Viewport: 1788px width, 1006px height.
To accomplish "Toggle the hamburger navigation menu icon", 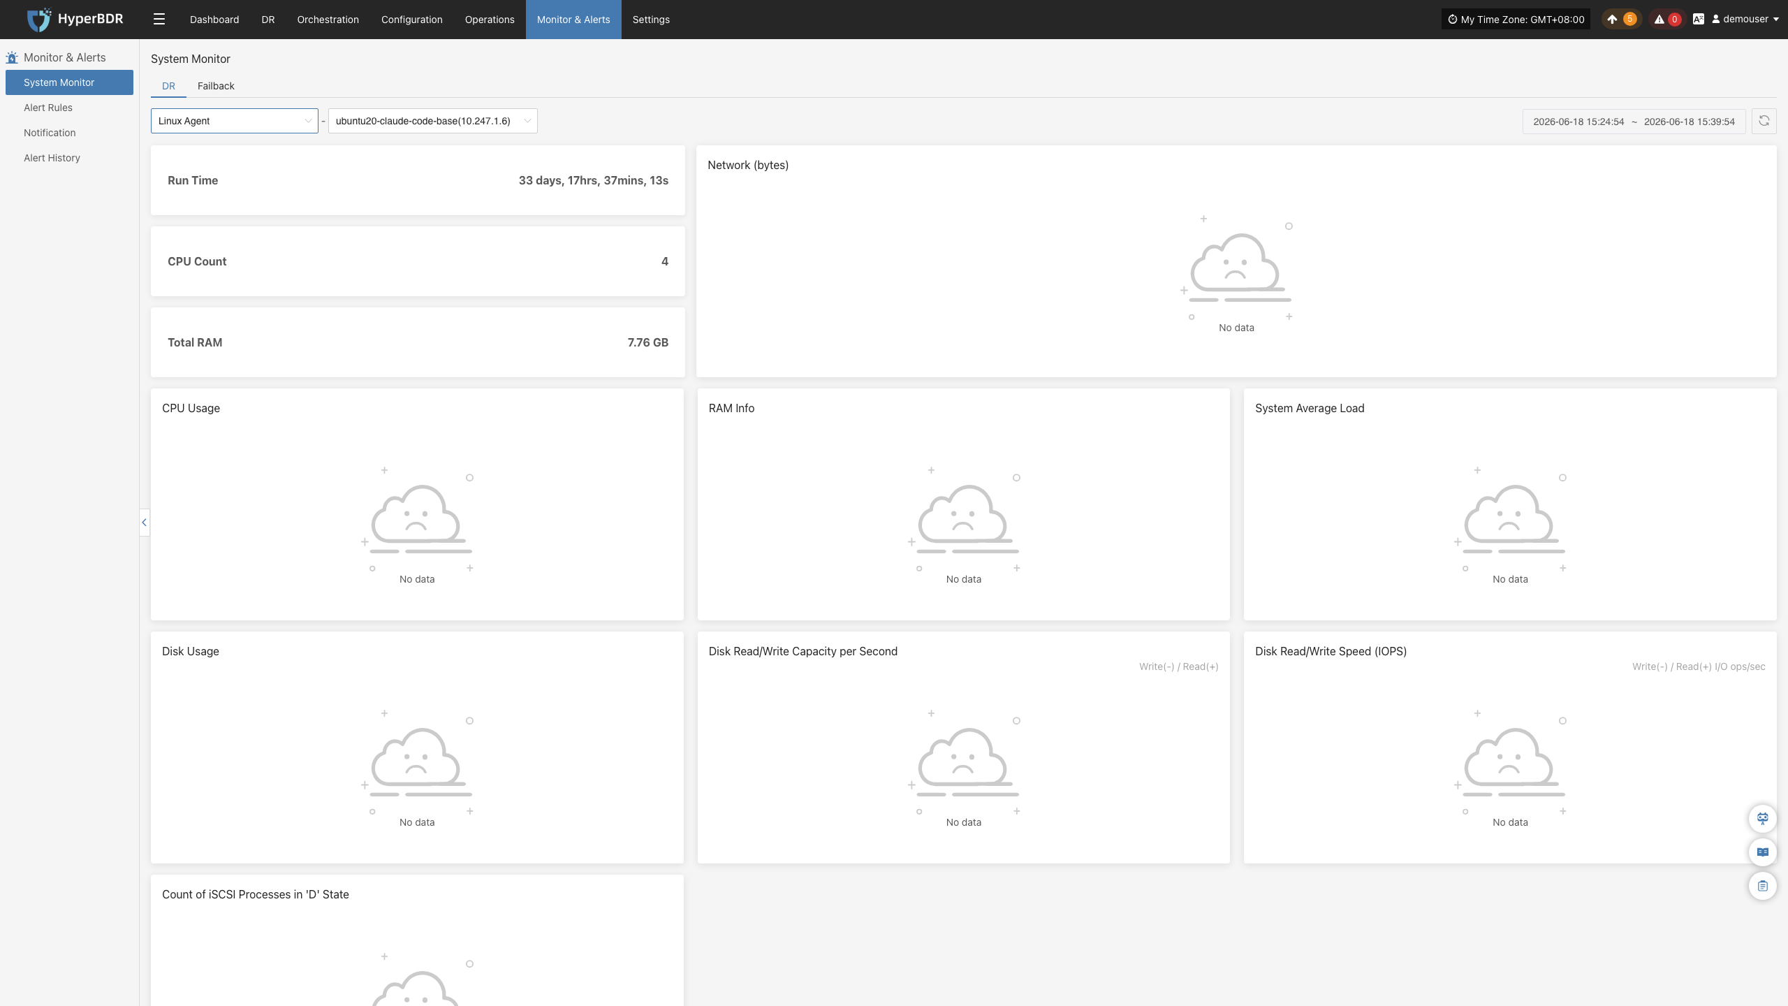I will point(159,20).
